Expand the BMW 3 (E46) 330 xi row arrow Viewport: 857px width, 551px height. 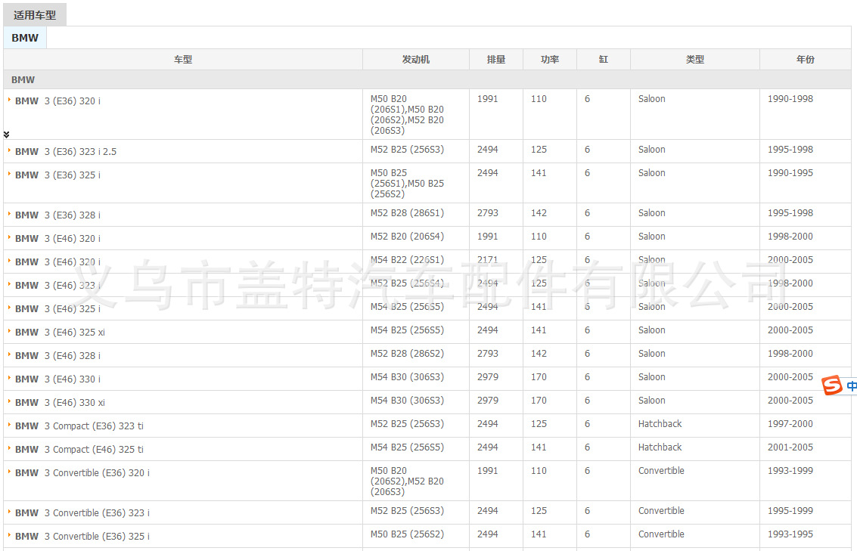tap(9, 402)
